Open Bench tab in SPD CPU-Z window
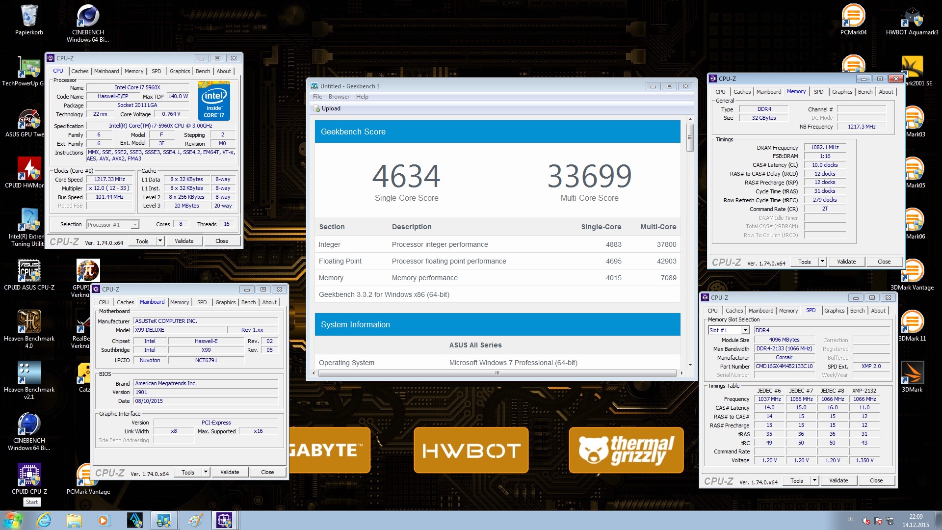This screenshot has width=942, height=530. pos(858,311)
